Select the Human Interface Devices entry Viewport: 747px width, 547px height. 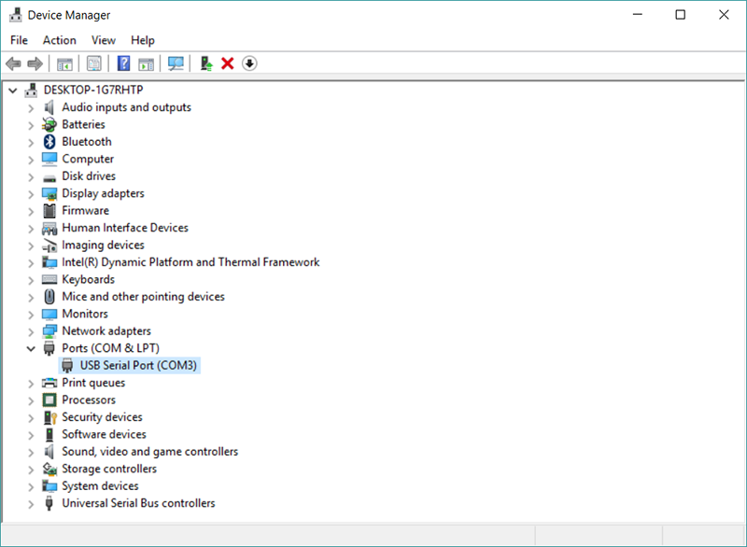(x=124, y=228)
